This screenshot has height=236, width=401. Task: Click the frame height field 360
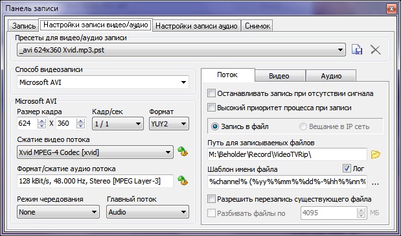[67, 123]
